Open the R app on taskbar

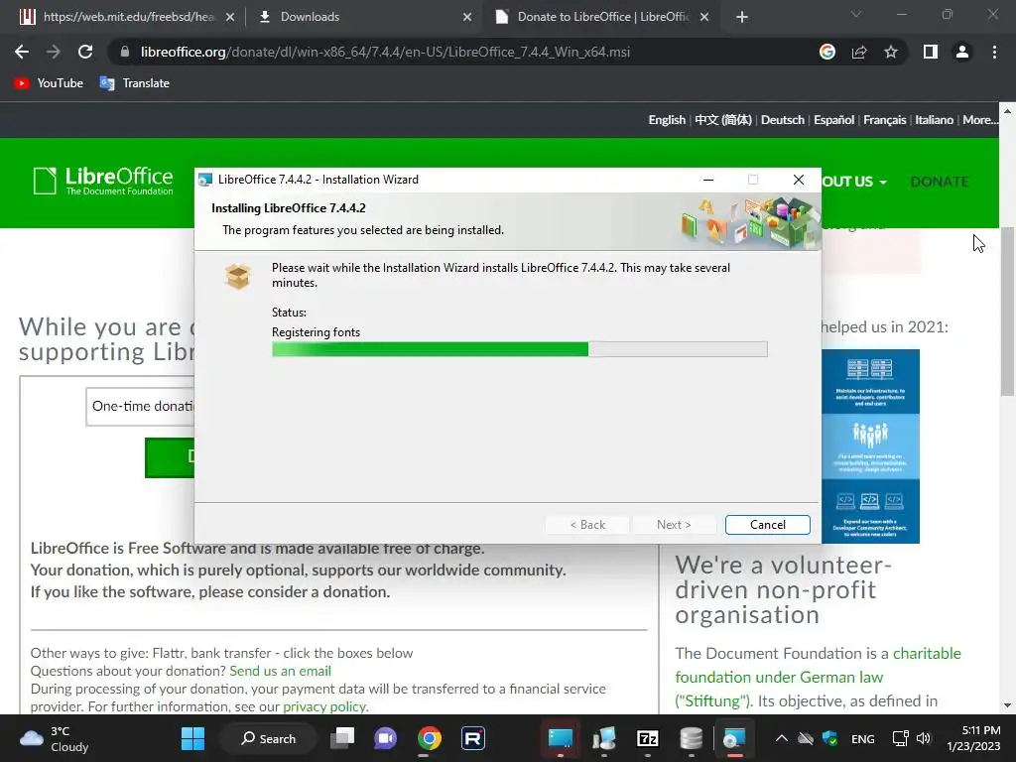coord(473,738)
